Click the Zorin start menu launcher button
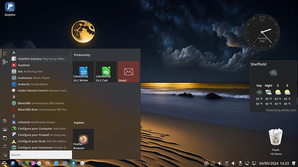Viewport: 298px width, 167px height. pos(4,163)
